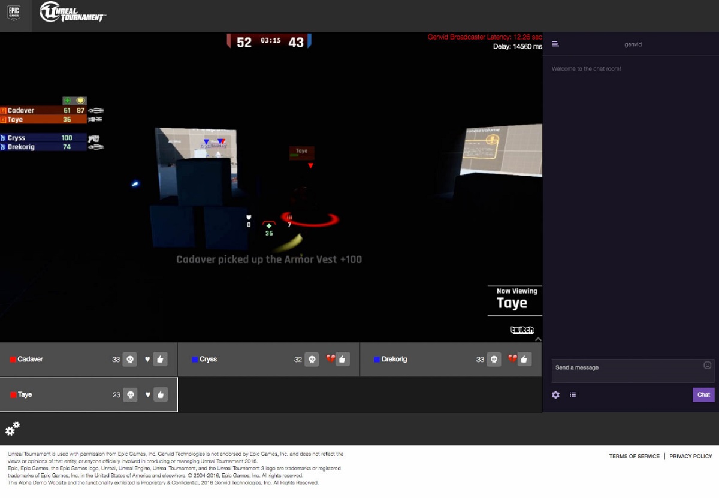Click the Send a message field
719x498 pixels.
(633, 371)
